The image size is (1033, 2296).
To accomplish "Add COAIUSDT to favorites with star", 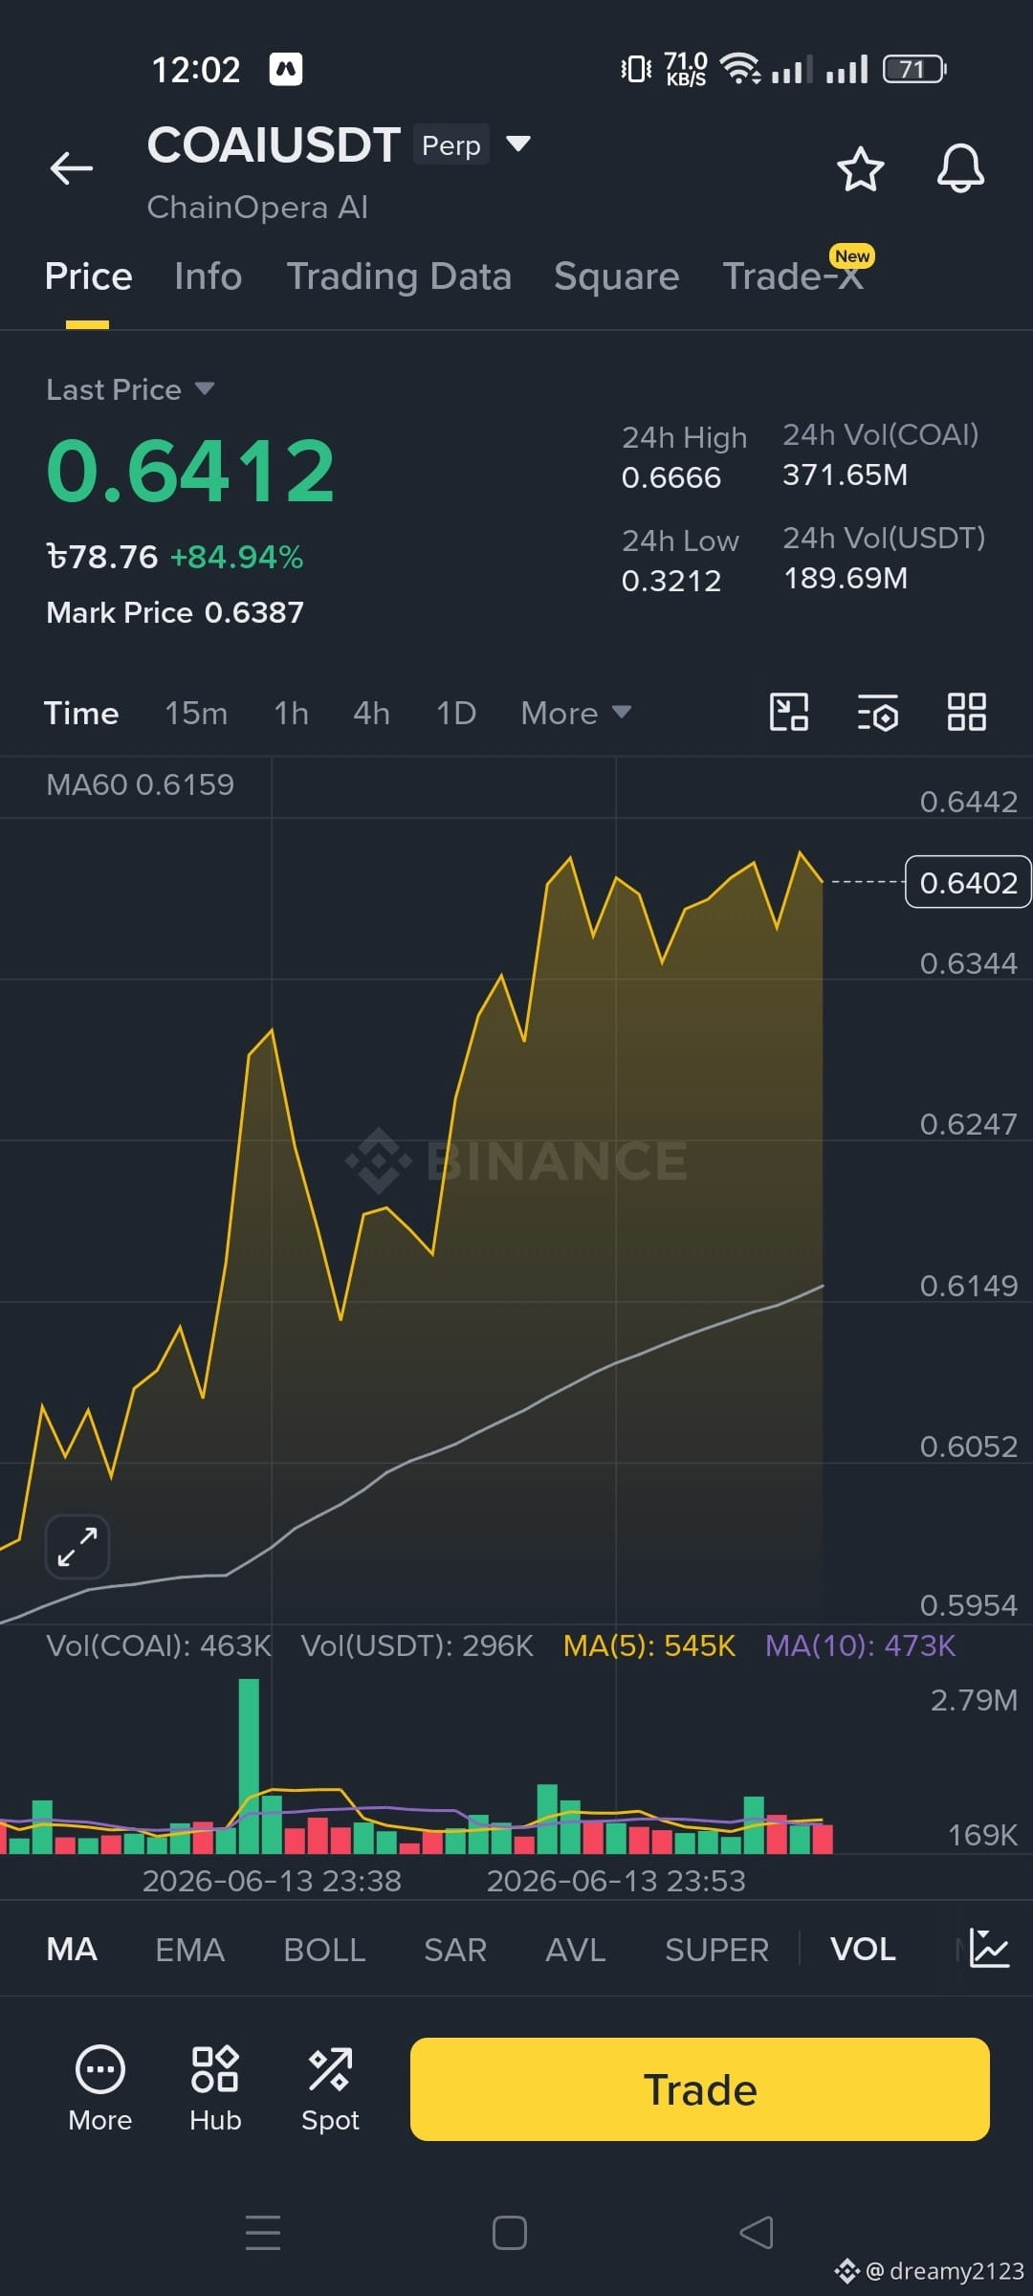I will coord(861,169).
